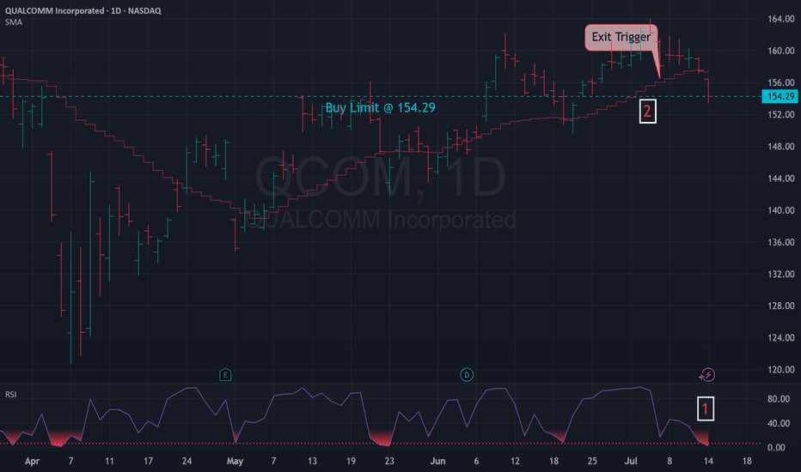
Task: Click the 120.00 price axis label
Action: [x=780, y=369]
